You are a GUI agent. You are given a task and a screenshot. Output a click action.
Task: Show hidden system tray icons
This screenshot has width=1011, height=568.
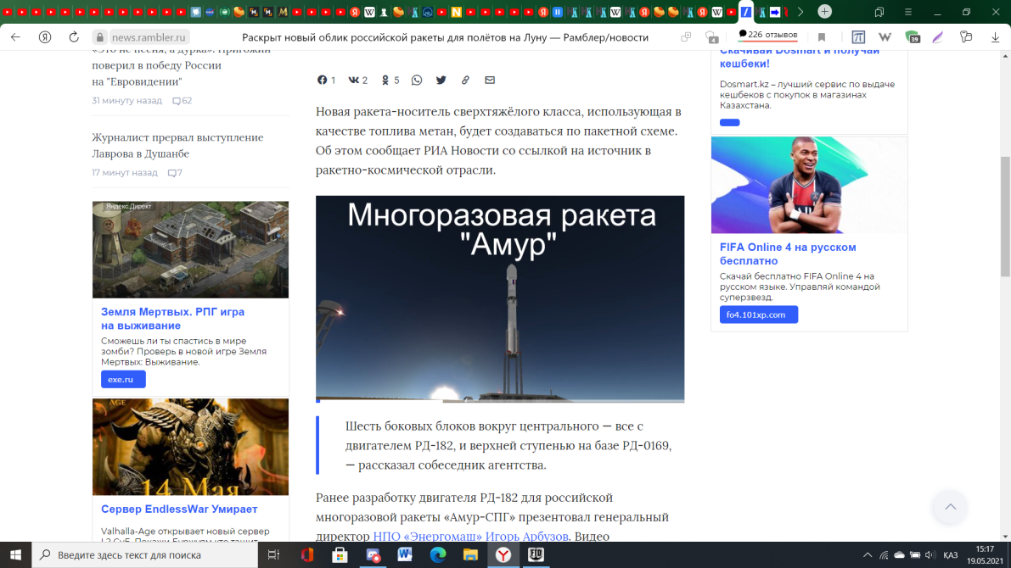click(868, 555)
